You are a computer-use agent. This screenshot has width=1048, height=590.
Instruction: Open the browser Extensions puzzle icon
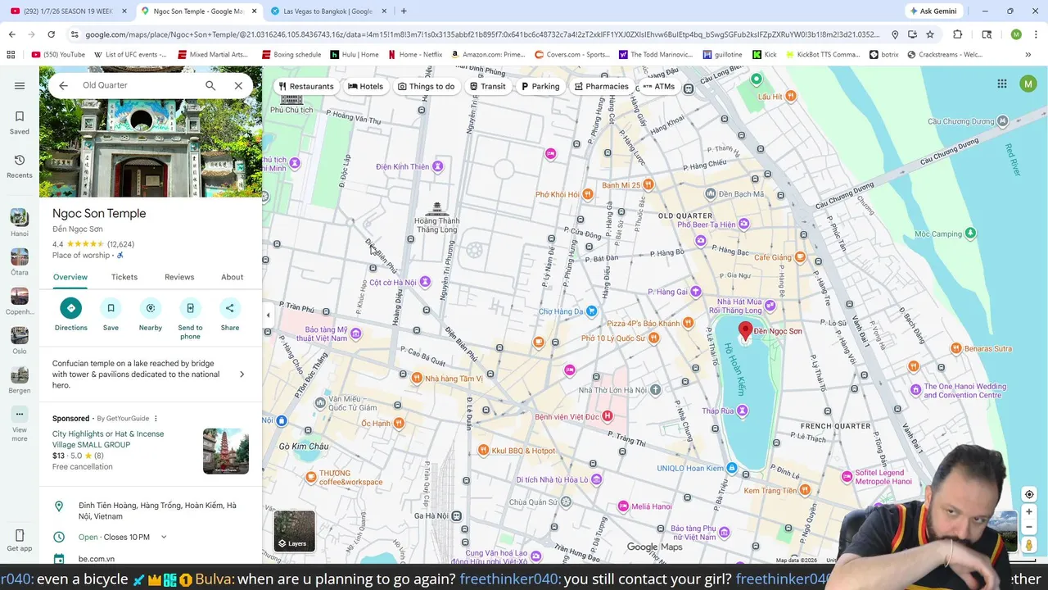click(x=958, y=34)
